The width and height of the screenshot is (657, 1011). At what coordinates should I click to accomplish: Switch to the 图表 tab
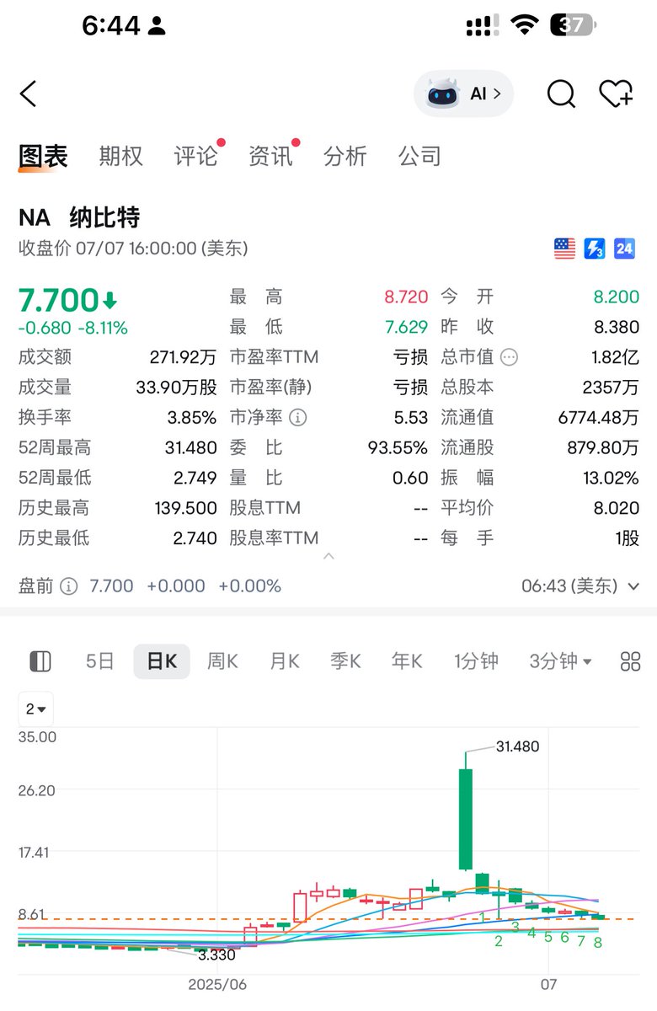(43, 156)
